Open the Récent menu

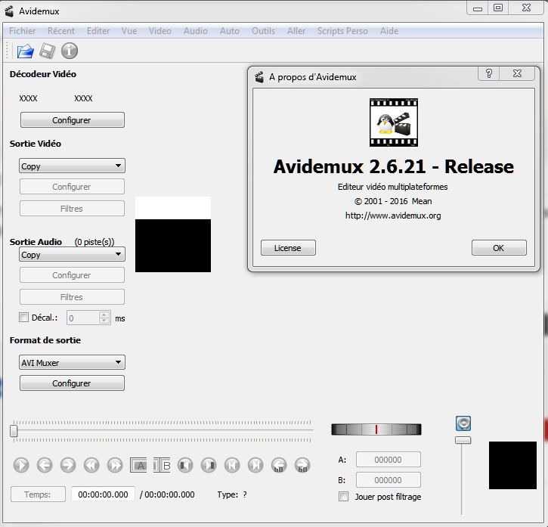click(61, 31)
